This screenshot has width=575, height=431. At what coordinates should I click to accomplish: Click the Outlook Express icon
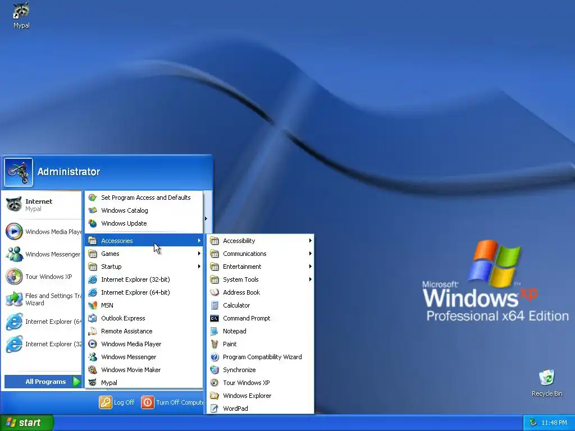click(x=93, y=318)
